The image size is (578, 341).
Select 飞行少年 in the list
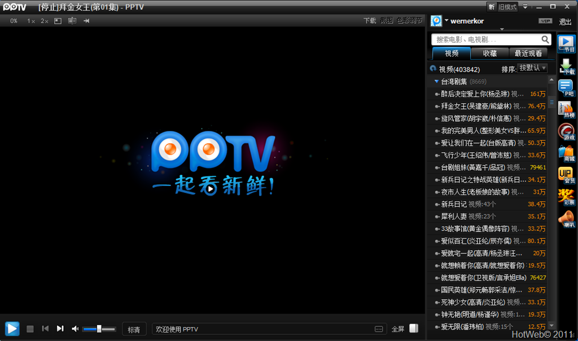click(x=487, y=155)
